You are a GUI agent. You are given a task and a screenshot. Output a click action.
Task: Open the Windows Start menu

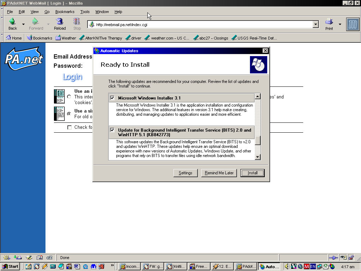10,267
